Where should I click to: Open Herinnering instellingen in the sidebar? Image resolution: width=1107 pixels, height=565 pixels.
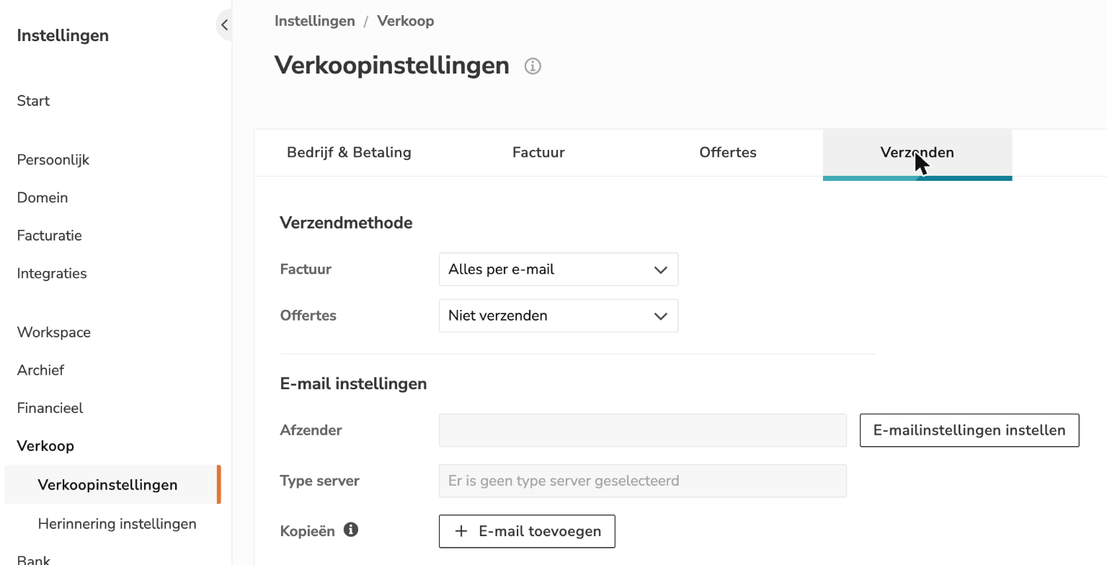(117, 524)
